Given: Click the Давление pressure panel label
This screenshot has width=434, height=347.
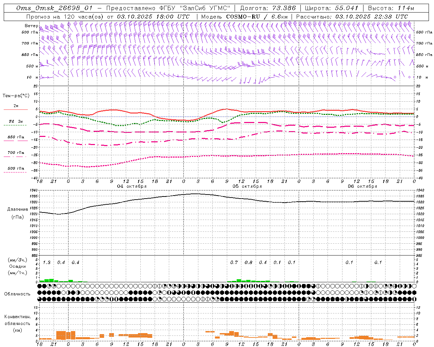Looking at the screenshot, I should tap(18, 209).
